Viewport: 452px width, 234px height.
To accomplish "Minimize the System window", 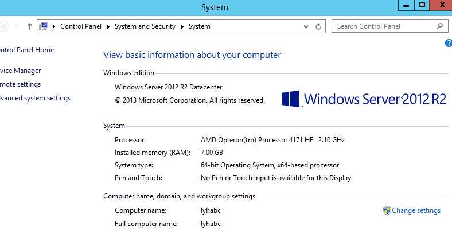I will point(406,6).
